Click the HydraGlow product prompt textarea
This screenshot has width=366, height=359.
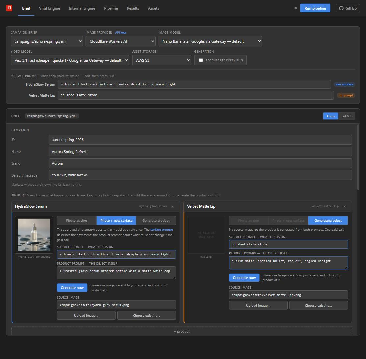(x=116, y=273)
